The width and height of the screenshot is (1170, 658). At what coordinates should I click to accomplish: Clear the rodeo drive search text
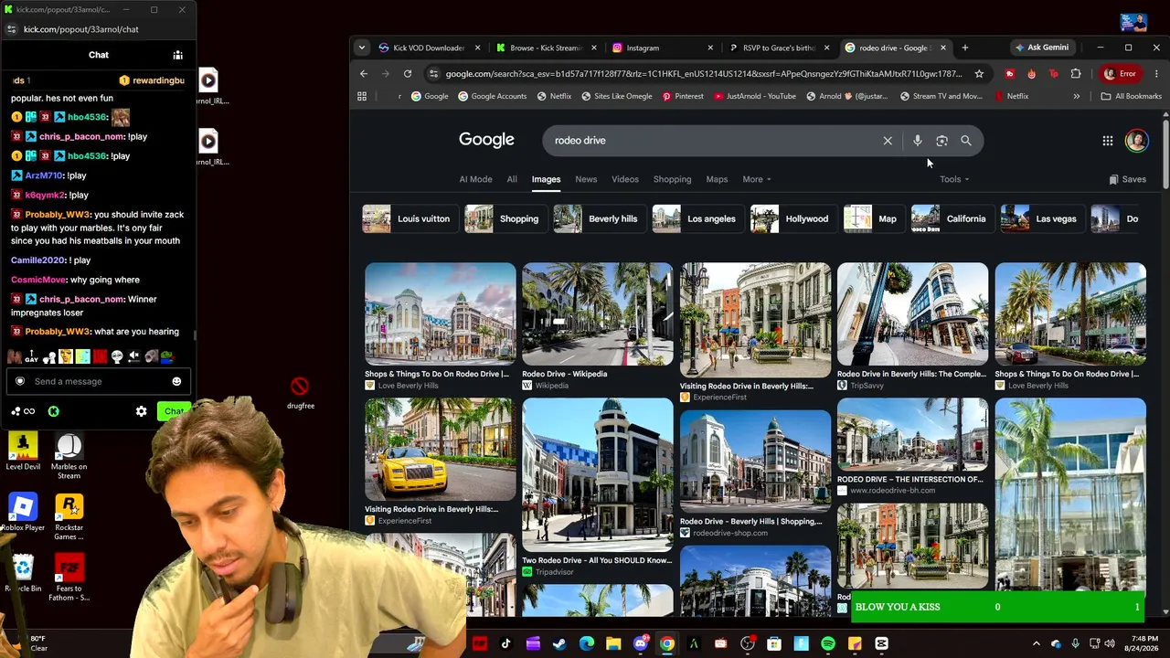(x=888, y=141)
